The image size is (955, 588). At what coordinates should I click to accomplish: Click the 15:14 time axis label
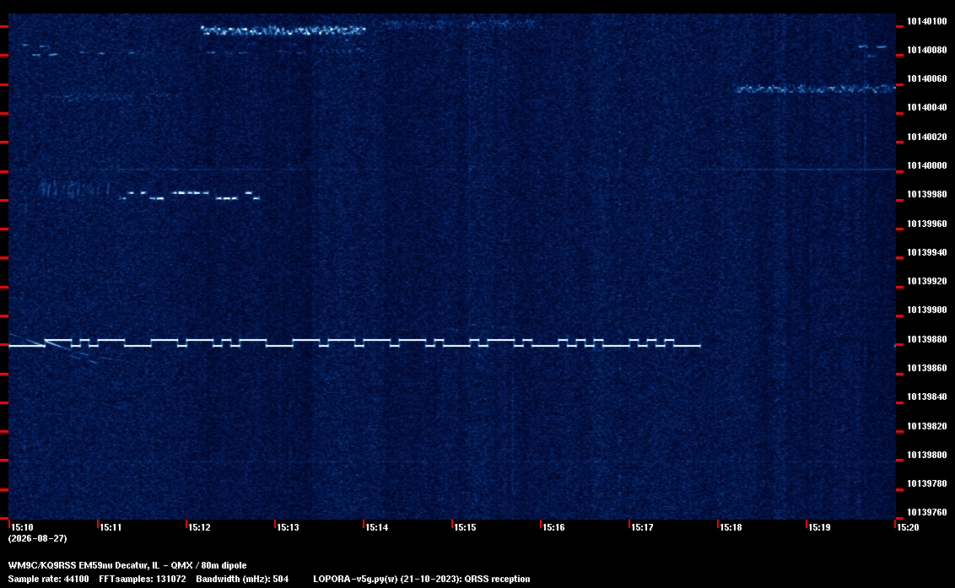pos(376,527)
